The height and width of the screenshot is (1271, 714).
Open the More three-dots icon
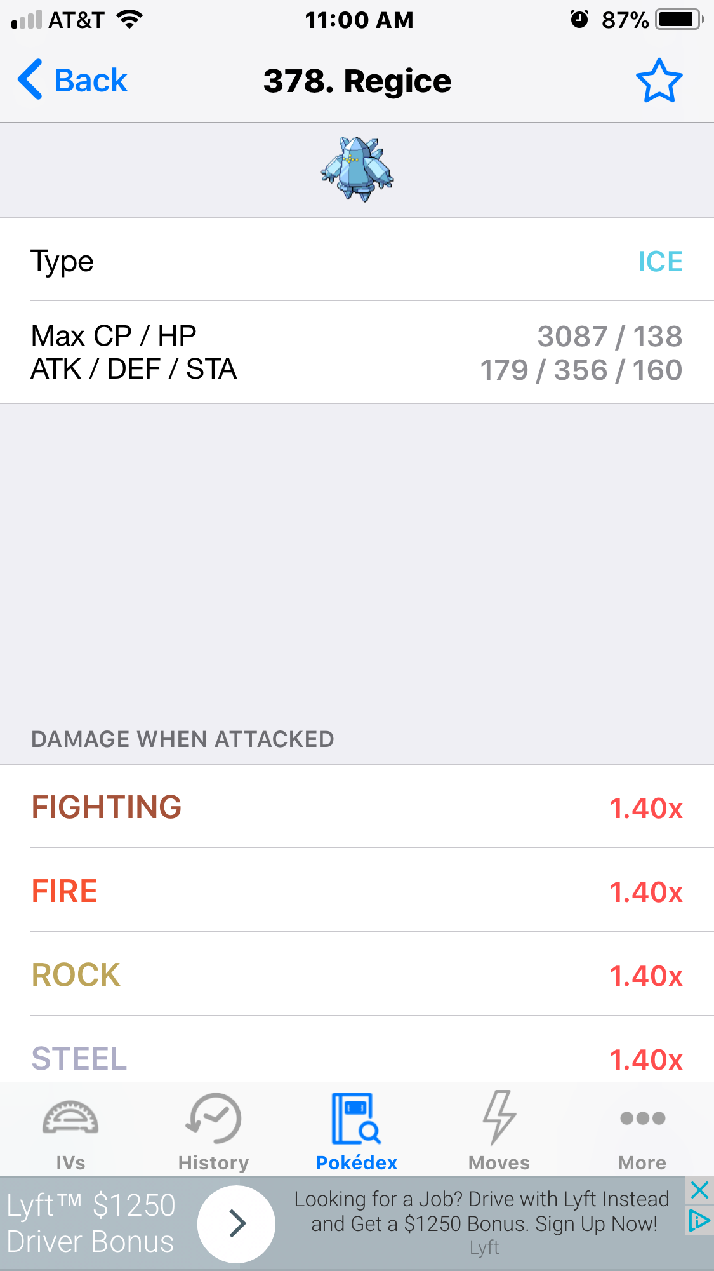coord(642,1118)
